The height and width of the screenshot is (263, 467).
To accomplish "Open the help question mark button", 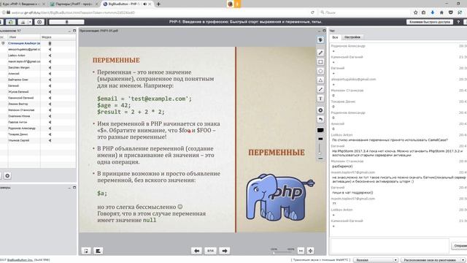I will [458, 22].
